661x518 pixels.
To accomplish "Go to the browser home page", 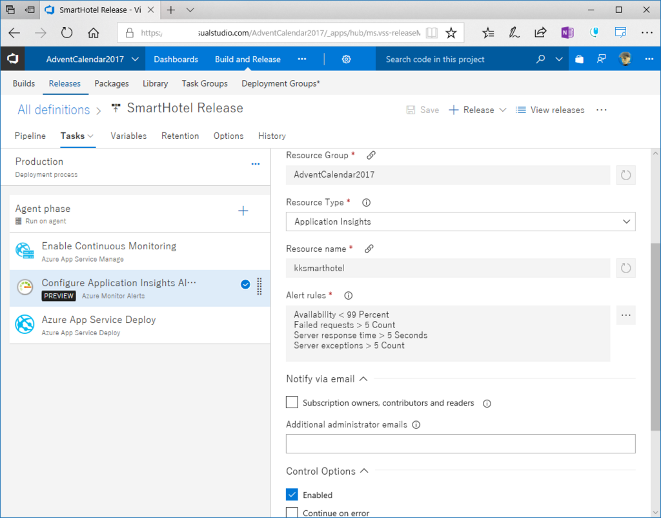I will [x=93, y=33].
